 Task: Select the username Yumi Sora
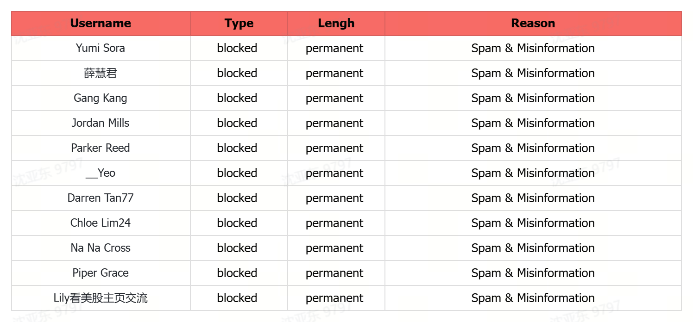[x=101, y=48]
